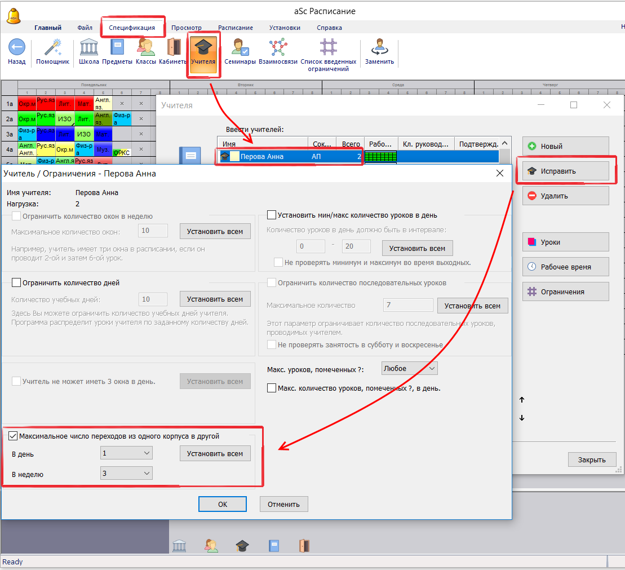Select the Предметы book icon

[x=117, y=47]
